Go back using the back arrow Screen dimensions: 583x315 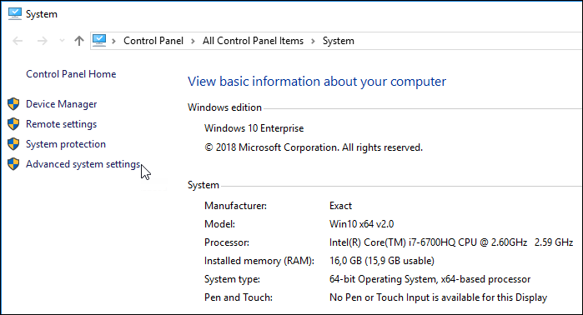coord(18,41)
